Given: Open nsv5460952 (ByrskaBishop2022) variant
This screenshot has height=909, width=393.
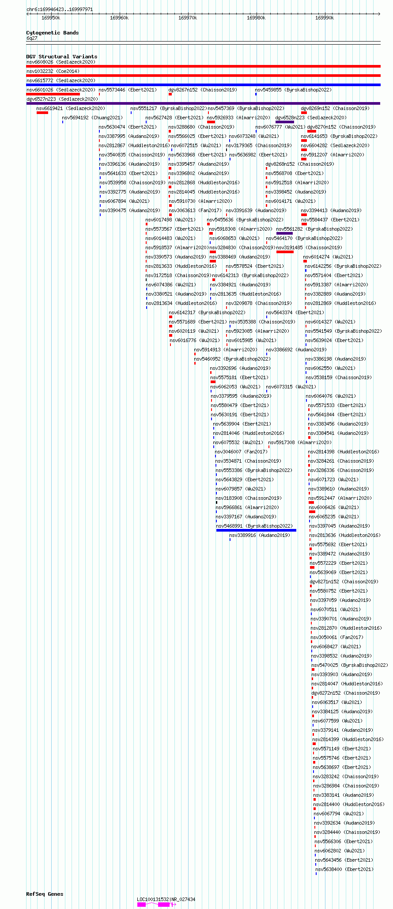Looking at the screenshot, I should (x=232, y=359).
